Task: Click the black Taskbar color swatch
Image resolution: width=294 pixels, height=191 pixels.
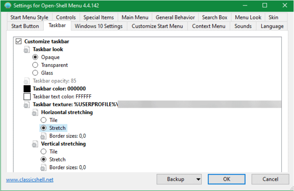Action: point(27,89)
